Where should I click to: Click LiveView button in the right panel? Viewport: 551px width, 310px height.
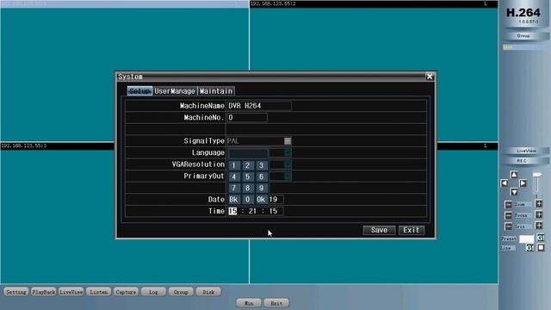pos(526,151)
